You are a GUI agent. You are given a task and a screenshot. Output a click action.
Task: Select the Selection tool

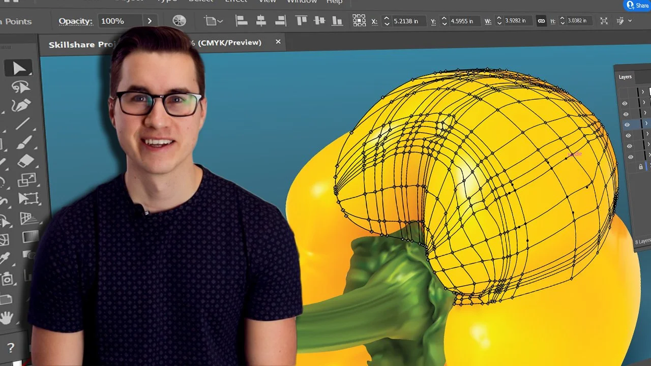coord(18,67)
